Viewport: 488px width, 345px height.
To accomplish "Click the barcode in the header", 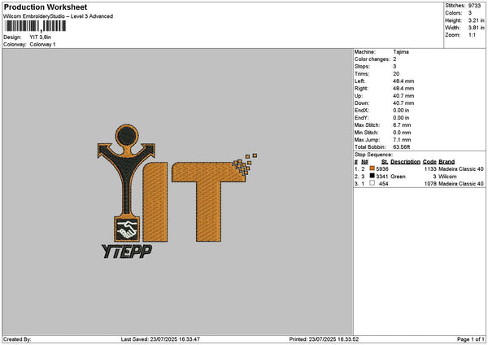I will [36, 26].
